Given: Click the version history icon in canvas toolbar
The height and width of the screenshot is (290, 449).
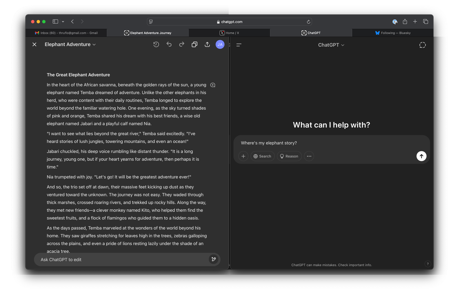Looking at the screenshot, I should click(156, 44).
